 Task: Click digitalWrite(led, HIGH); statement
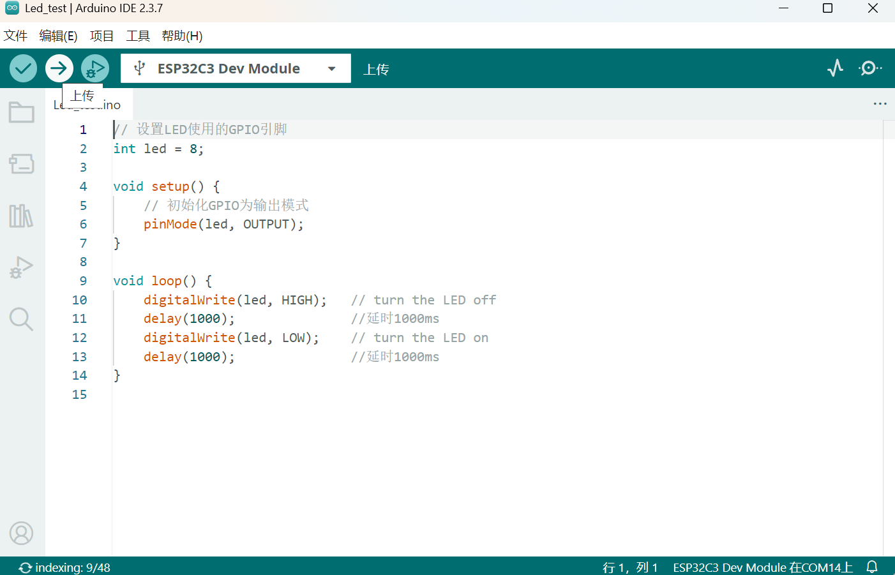(235, 300)
